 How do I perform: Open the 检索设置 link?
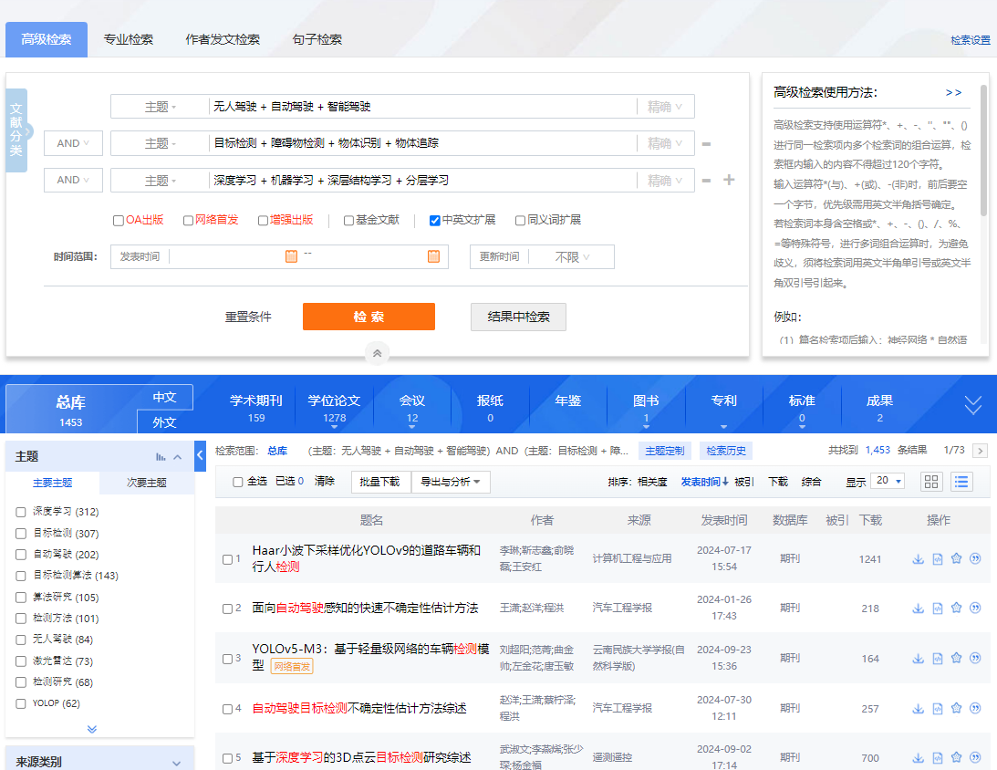coord(971,40)
